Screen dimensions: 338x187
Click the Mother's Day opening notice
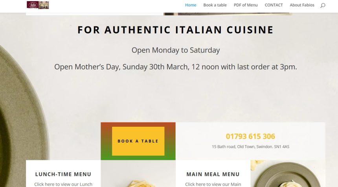175,67
